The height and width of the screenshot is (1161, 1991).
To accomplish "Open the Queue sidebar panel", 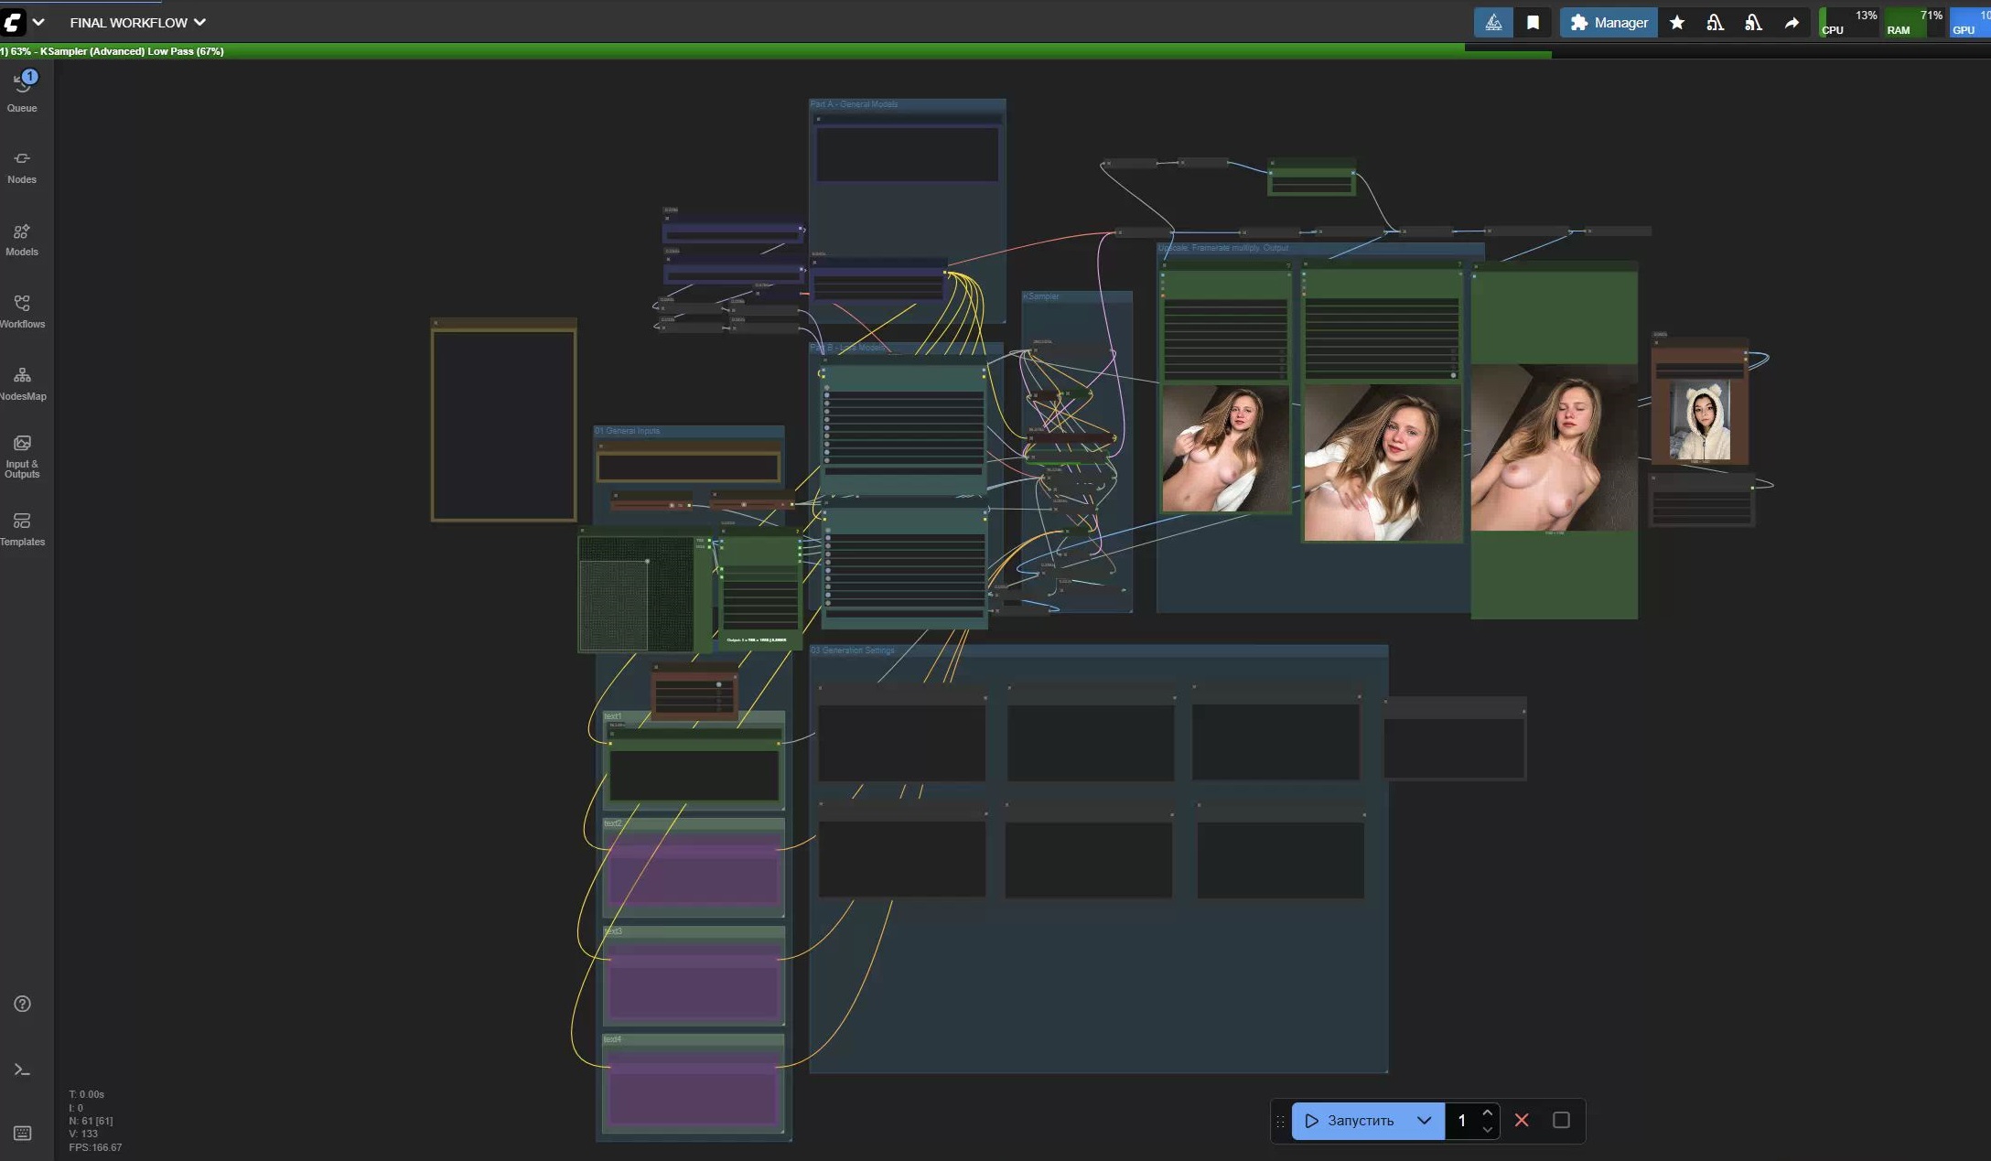I will (22, 91).
